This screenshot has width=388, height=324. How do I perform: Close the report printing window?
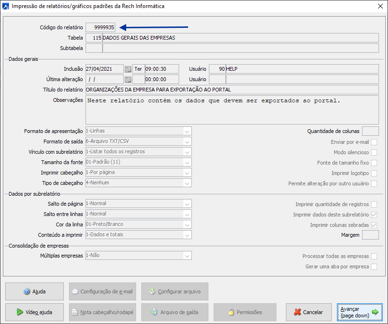(x=380, y=6)
